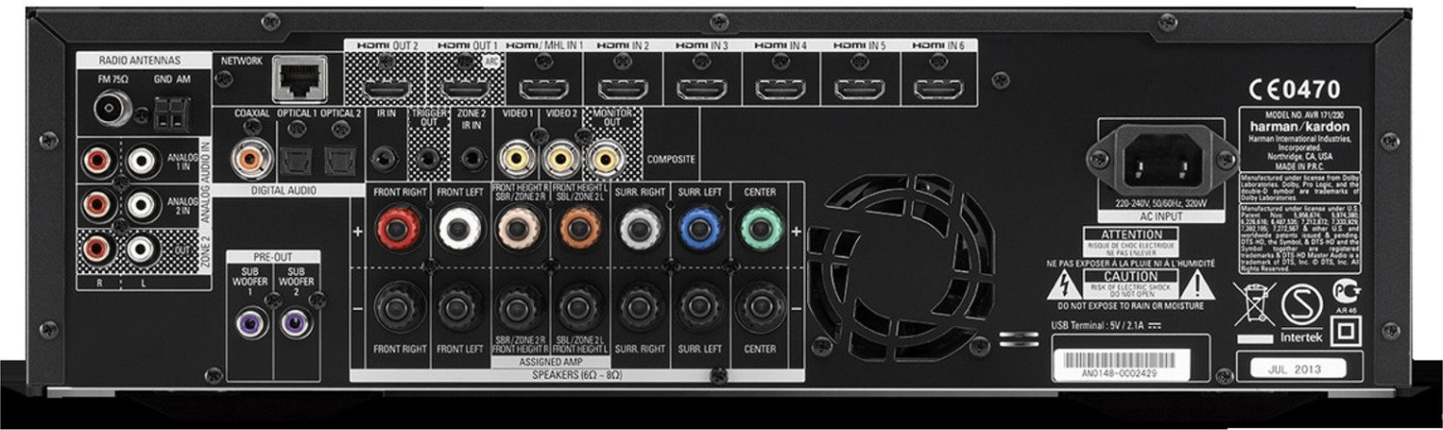
Task: Select the blue Surr. Left positive terminal
Action: coord(698,231)
